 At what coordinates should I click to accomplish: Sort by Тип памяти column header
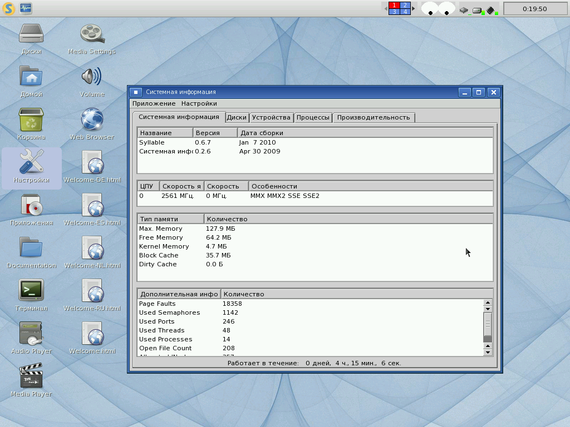pyautogui.click(x=170, y=219)
